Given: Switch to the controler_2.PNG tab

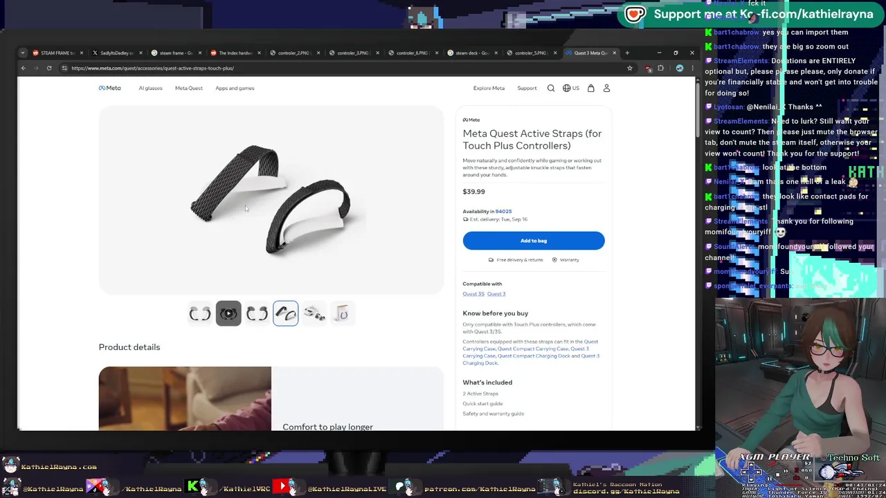Looking at the screenshot, I should (x=293, y=53).
